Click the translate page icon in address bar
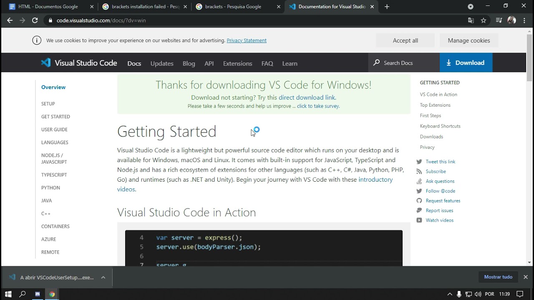The height and width of the screenshot is (300, 534). 471,20
